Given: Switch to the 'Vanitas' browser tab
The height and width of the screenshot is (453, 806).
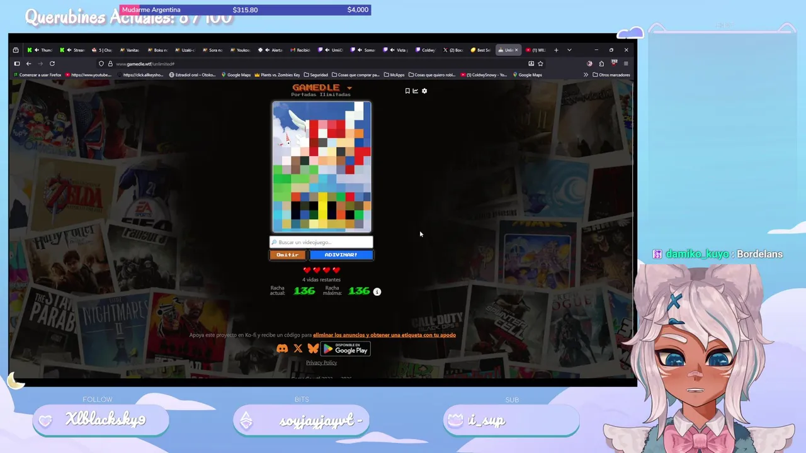Looking at the screenshot, I should coord(129,50).
